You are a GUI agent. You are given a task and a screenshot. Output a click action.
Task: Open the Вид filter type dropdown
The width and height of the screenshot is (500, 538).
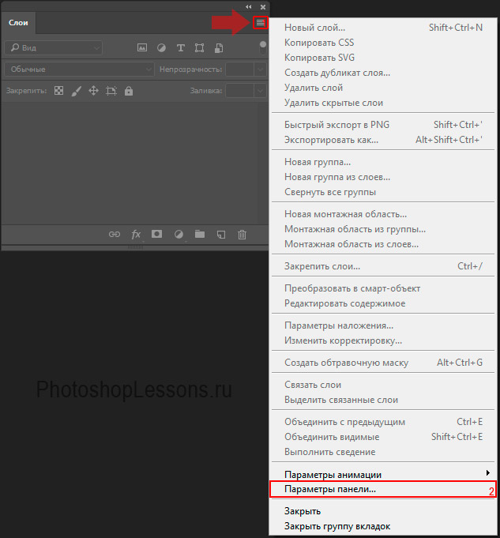pos(52,48)
